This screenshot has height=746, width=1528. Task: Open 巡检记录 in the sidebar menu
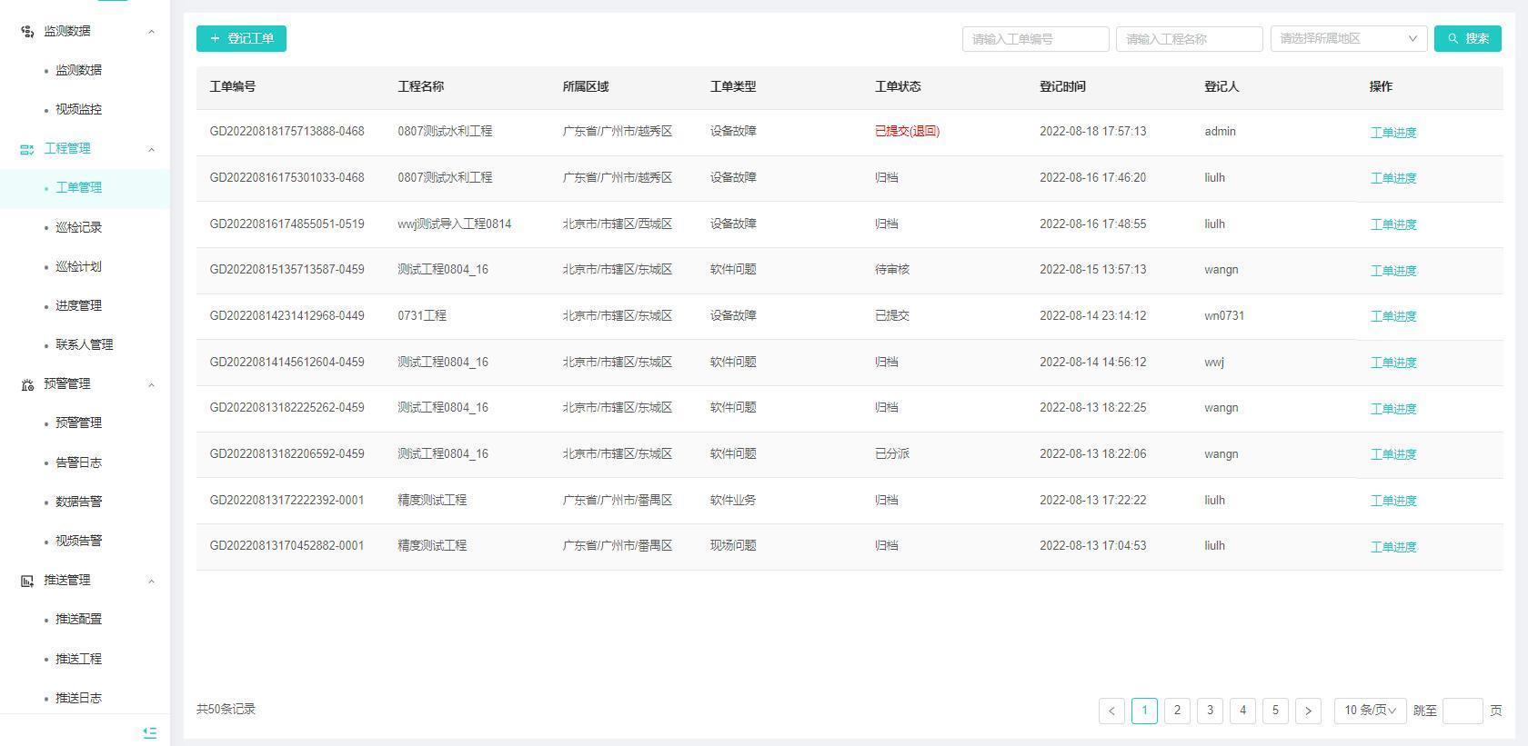(78, 227)
